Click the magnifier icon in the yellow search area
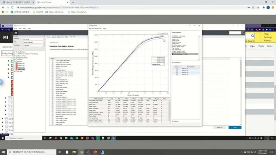 point(252,36)
